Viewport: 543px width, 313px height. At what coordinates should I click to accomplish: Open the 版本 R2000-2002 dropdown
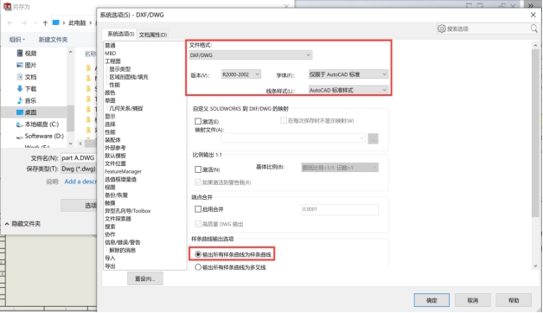pyautogui.click(x=241, y=74)
